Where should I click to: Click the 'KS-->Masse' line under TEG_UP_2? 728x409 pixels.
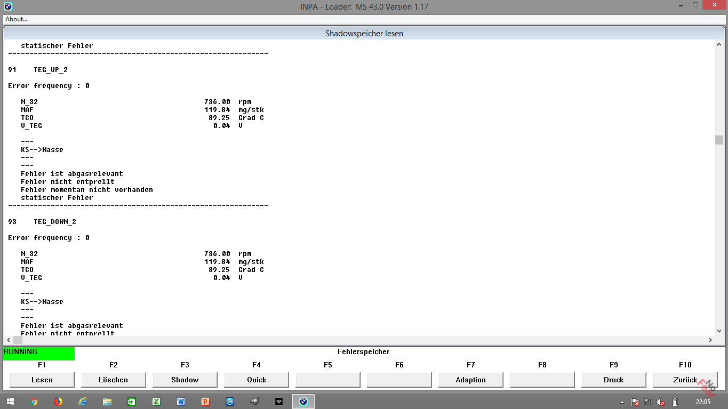[42, 150]
